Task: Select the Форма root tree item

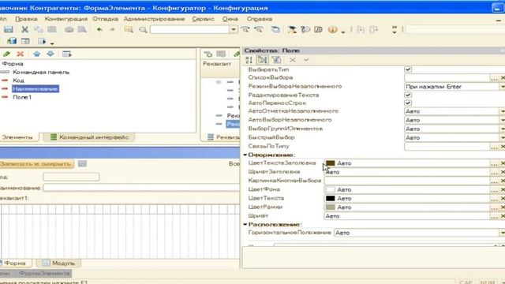Action: 13,64
